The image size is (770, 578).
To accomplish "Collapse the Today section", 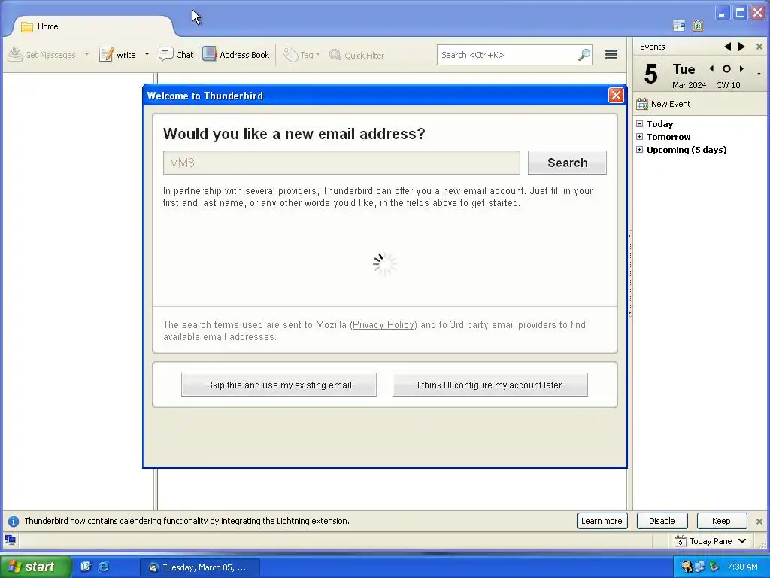I will tap(639, 124).
